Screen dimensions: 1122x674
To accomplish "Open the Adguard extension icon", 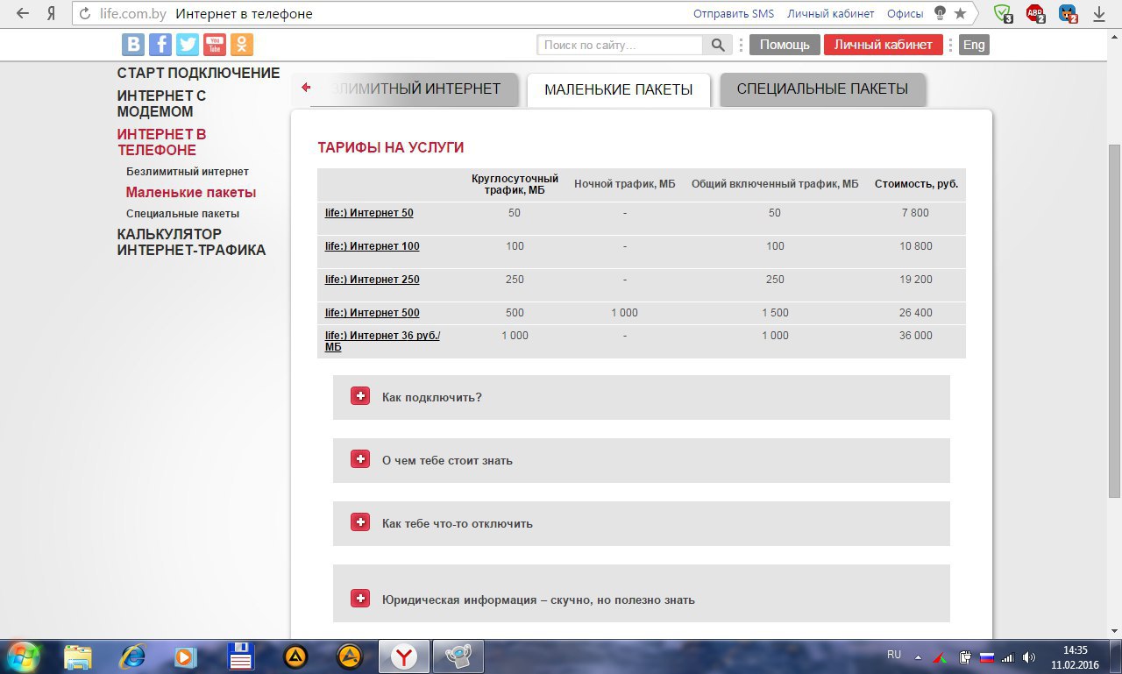I will pos(1002,11).
